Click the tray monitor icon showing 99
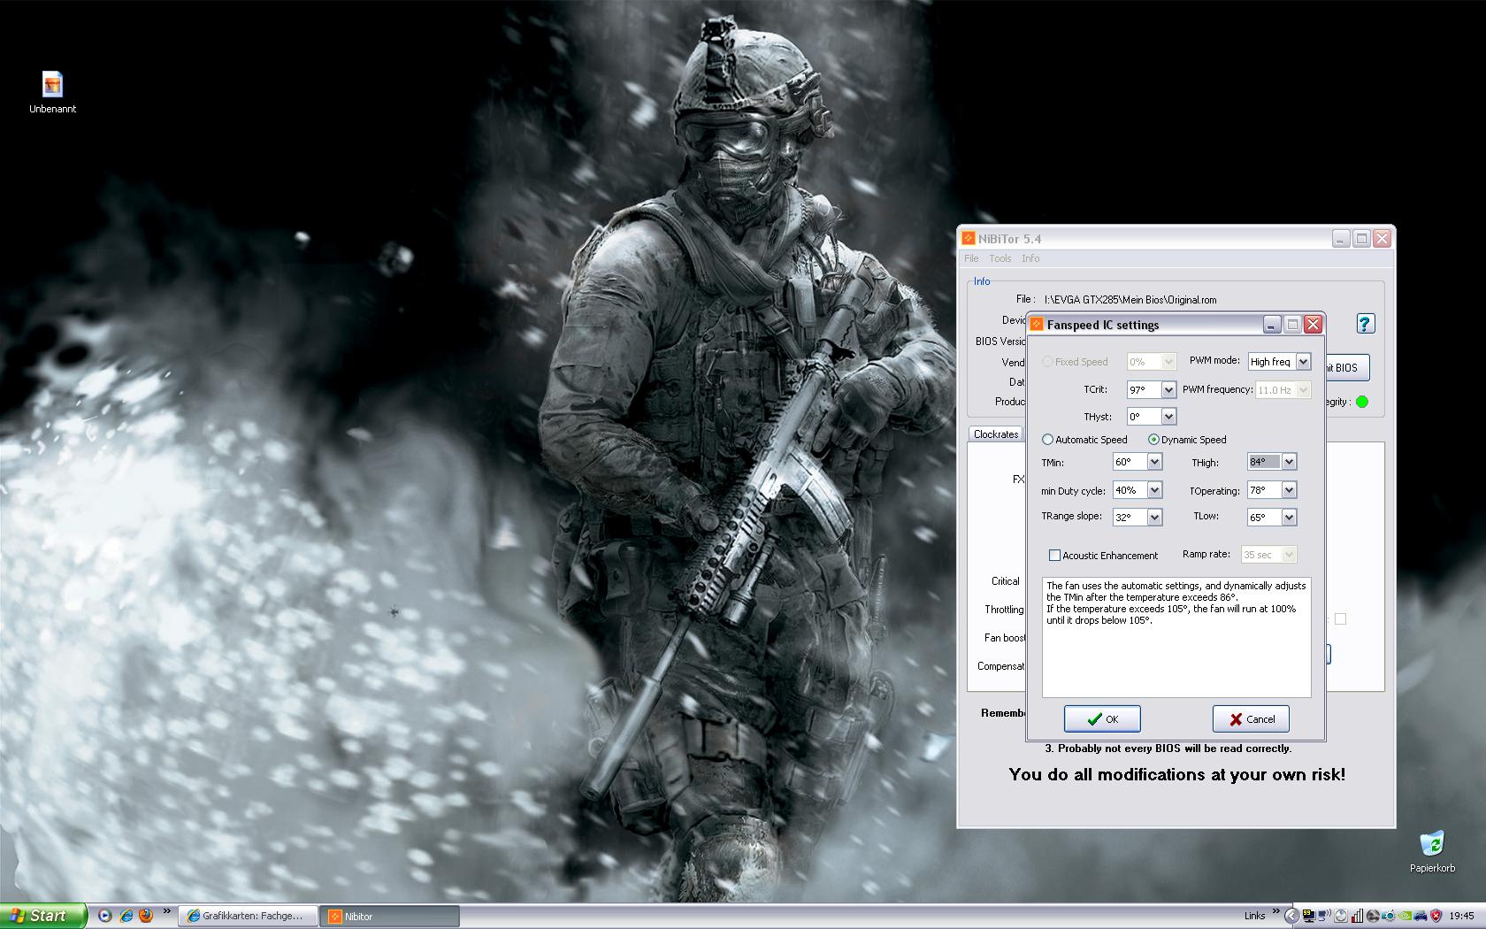1486x929 pixels. coord(1309,916)
